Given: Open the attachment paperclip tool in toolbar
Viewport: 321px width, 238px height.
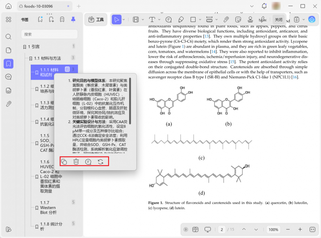Looking at the screenshot, I should pos(226,19).
